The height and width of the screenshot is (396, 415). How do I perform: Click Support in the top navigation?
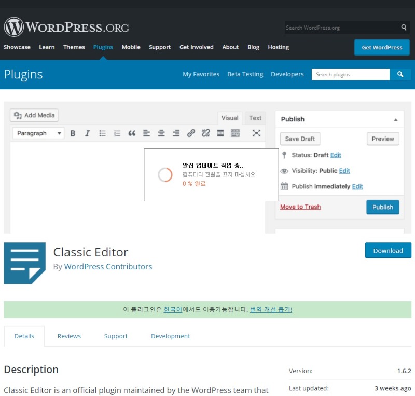coord(160,47)
